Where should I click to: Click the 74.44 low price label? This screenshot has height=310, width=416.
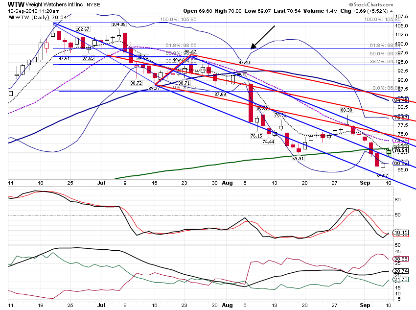[268, 142]
